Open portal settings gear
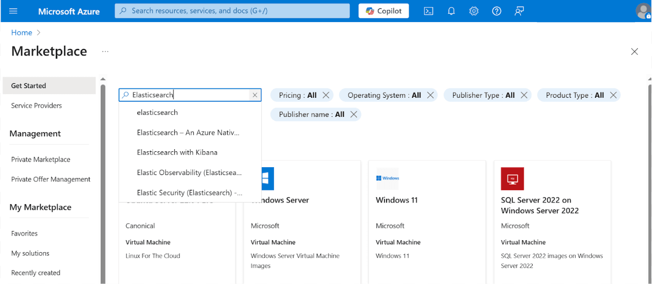 click(x=474, y=11)
